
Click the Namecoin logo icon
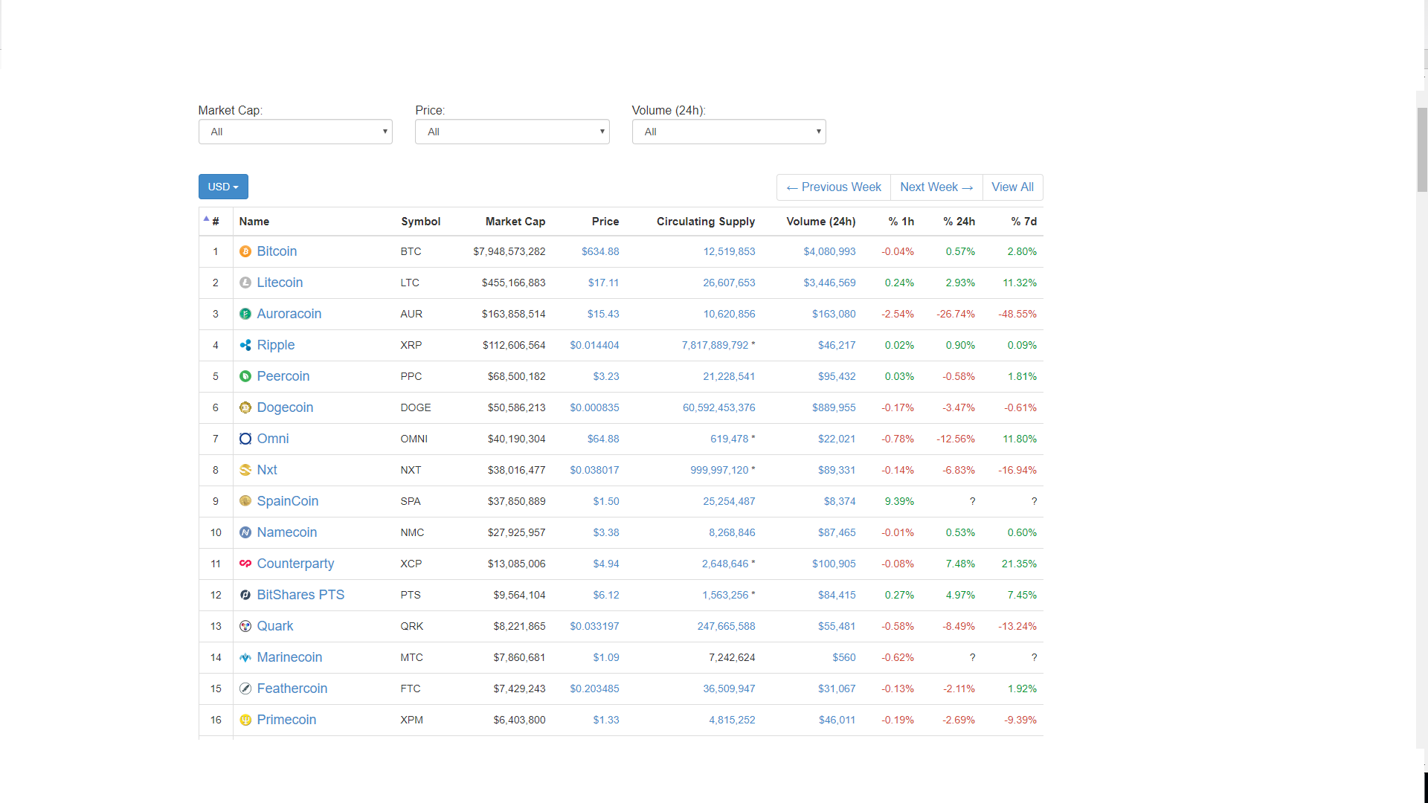[x=245, y=533]
